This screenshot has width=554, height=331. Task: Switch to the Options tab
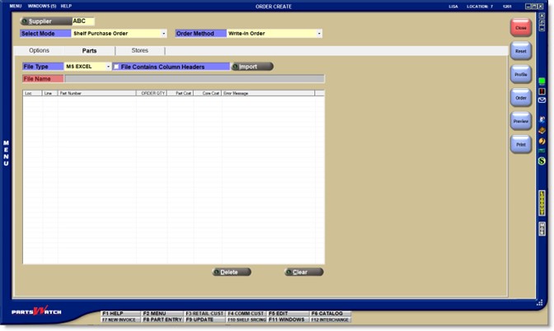pos(39,51)
